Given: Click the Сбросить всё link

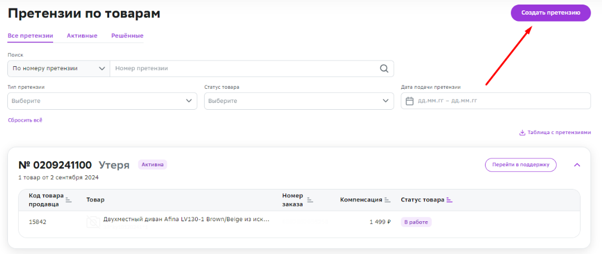Looking at the screenshot, I should point(25,120).
